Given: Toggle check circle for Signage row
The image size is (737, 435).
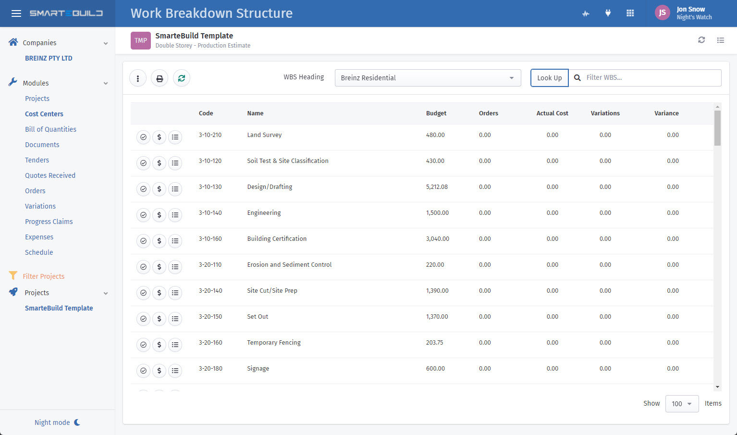Looking at the screenshot, I should pyautogui.click(x=143, y=371).
